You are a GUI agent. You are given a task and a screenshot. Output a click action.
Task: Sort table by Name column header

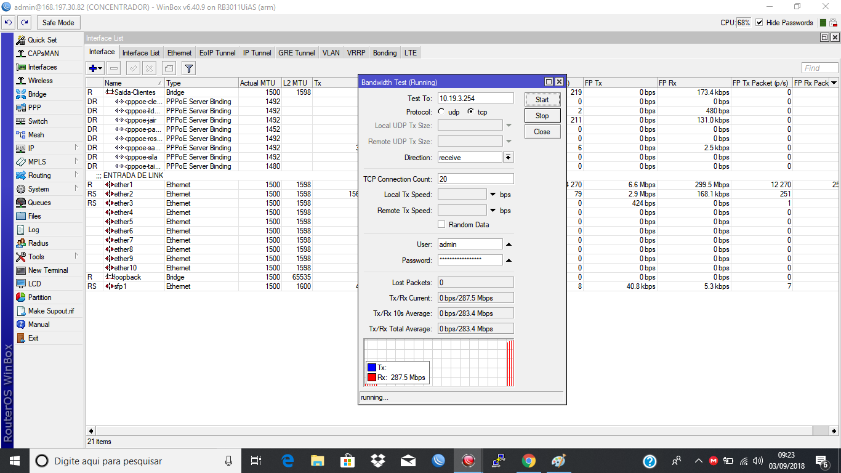pos(134,83)
